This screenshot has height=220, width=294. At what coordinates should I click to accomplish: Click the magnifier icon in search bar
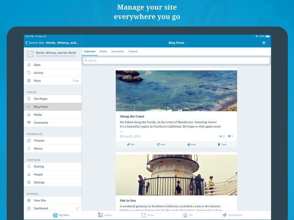[x=86, y=60]
